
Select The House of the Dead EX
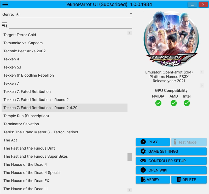65,181
